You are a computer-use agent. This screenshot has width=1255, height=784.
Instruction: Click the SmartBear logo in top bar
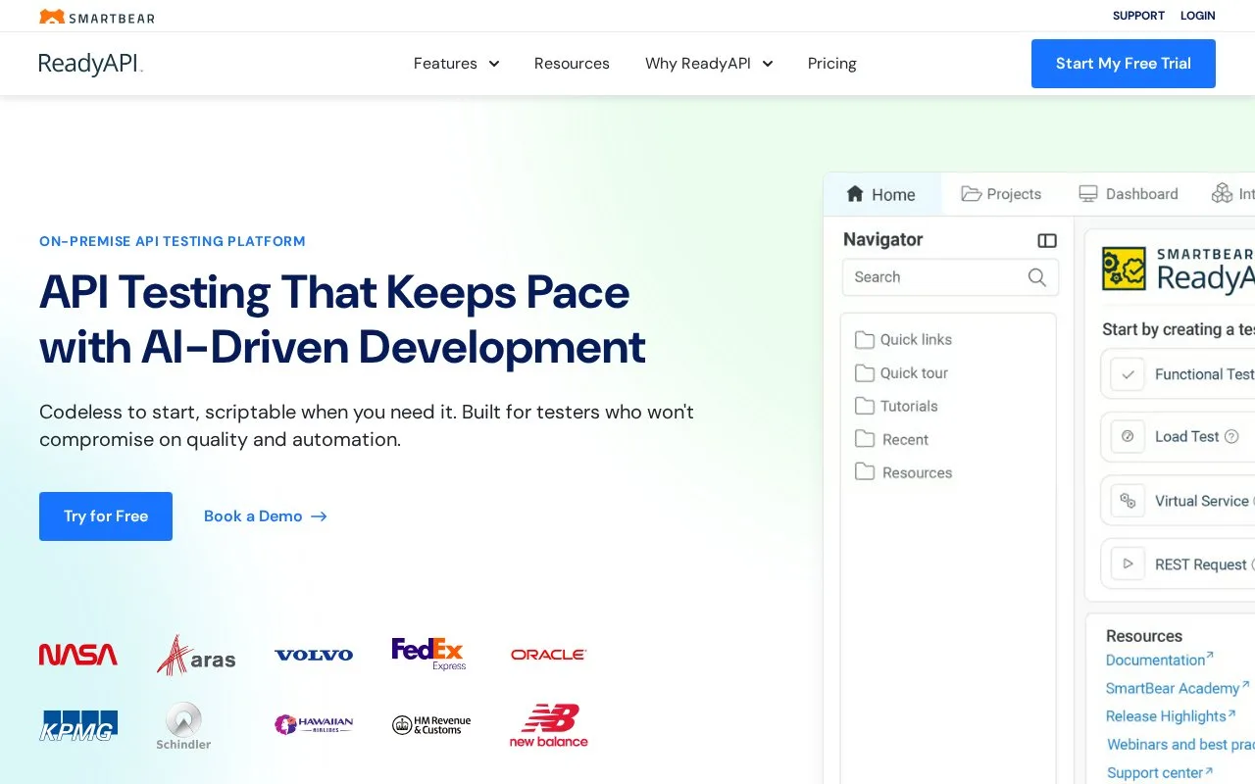point(97,17)
